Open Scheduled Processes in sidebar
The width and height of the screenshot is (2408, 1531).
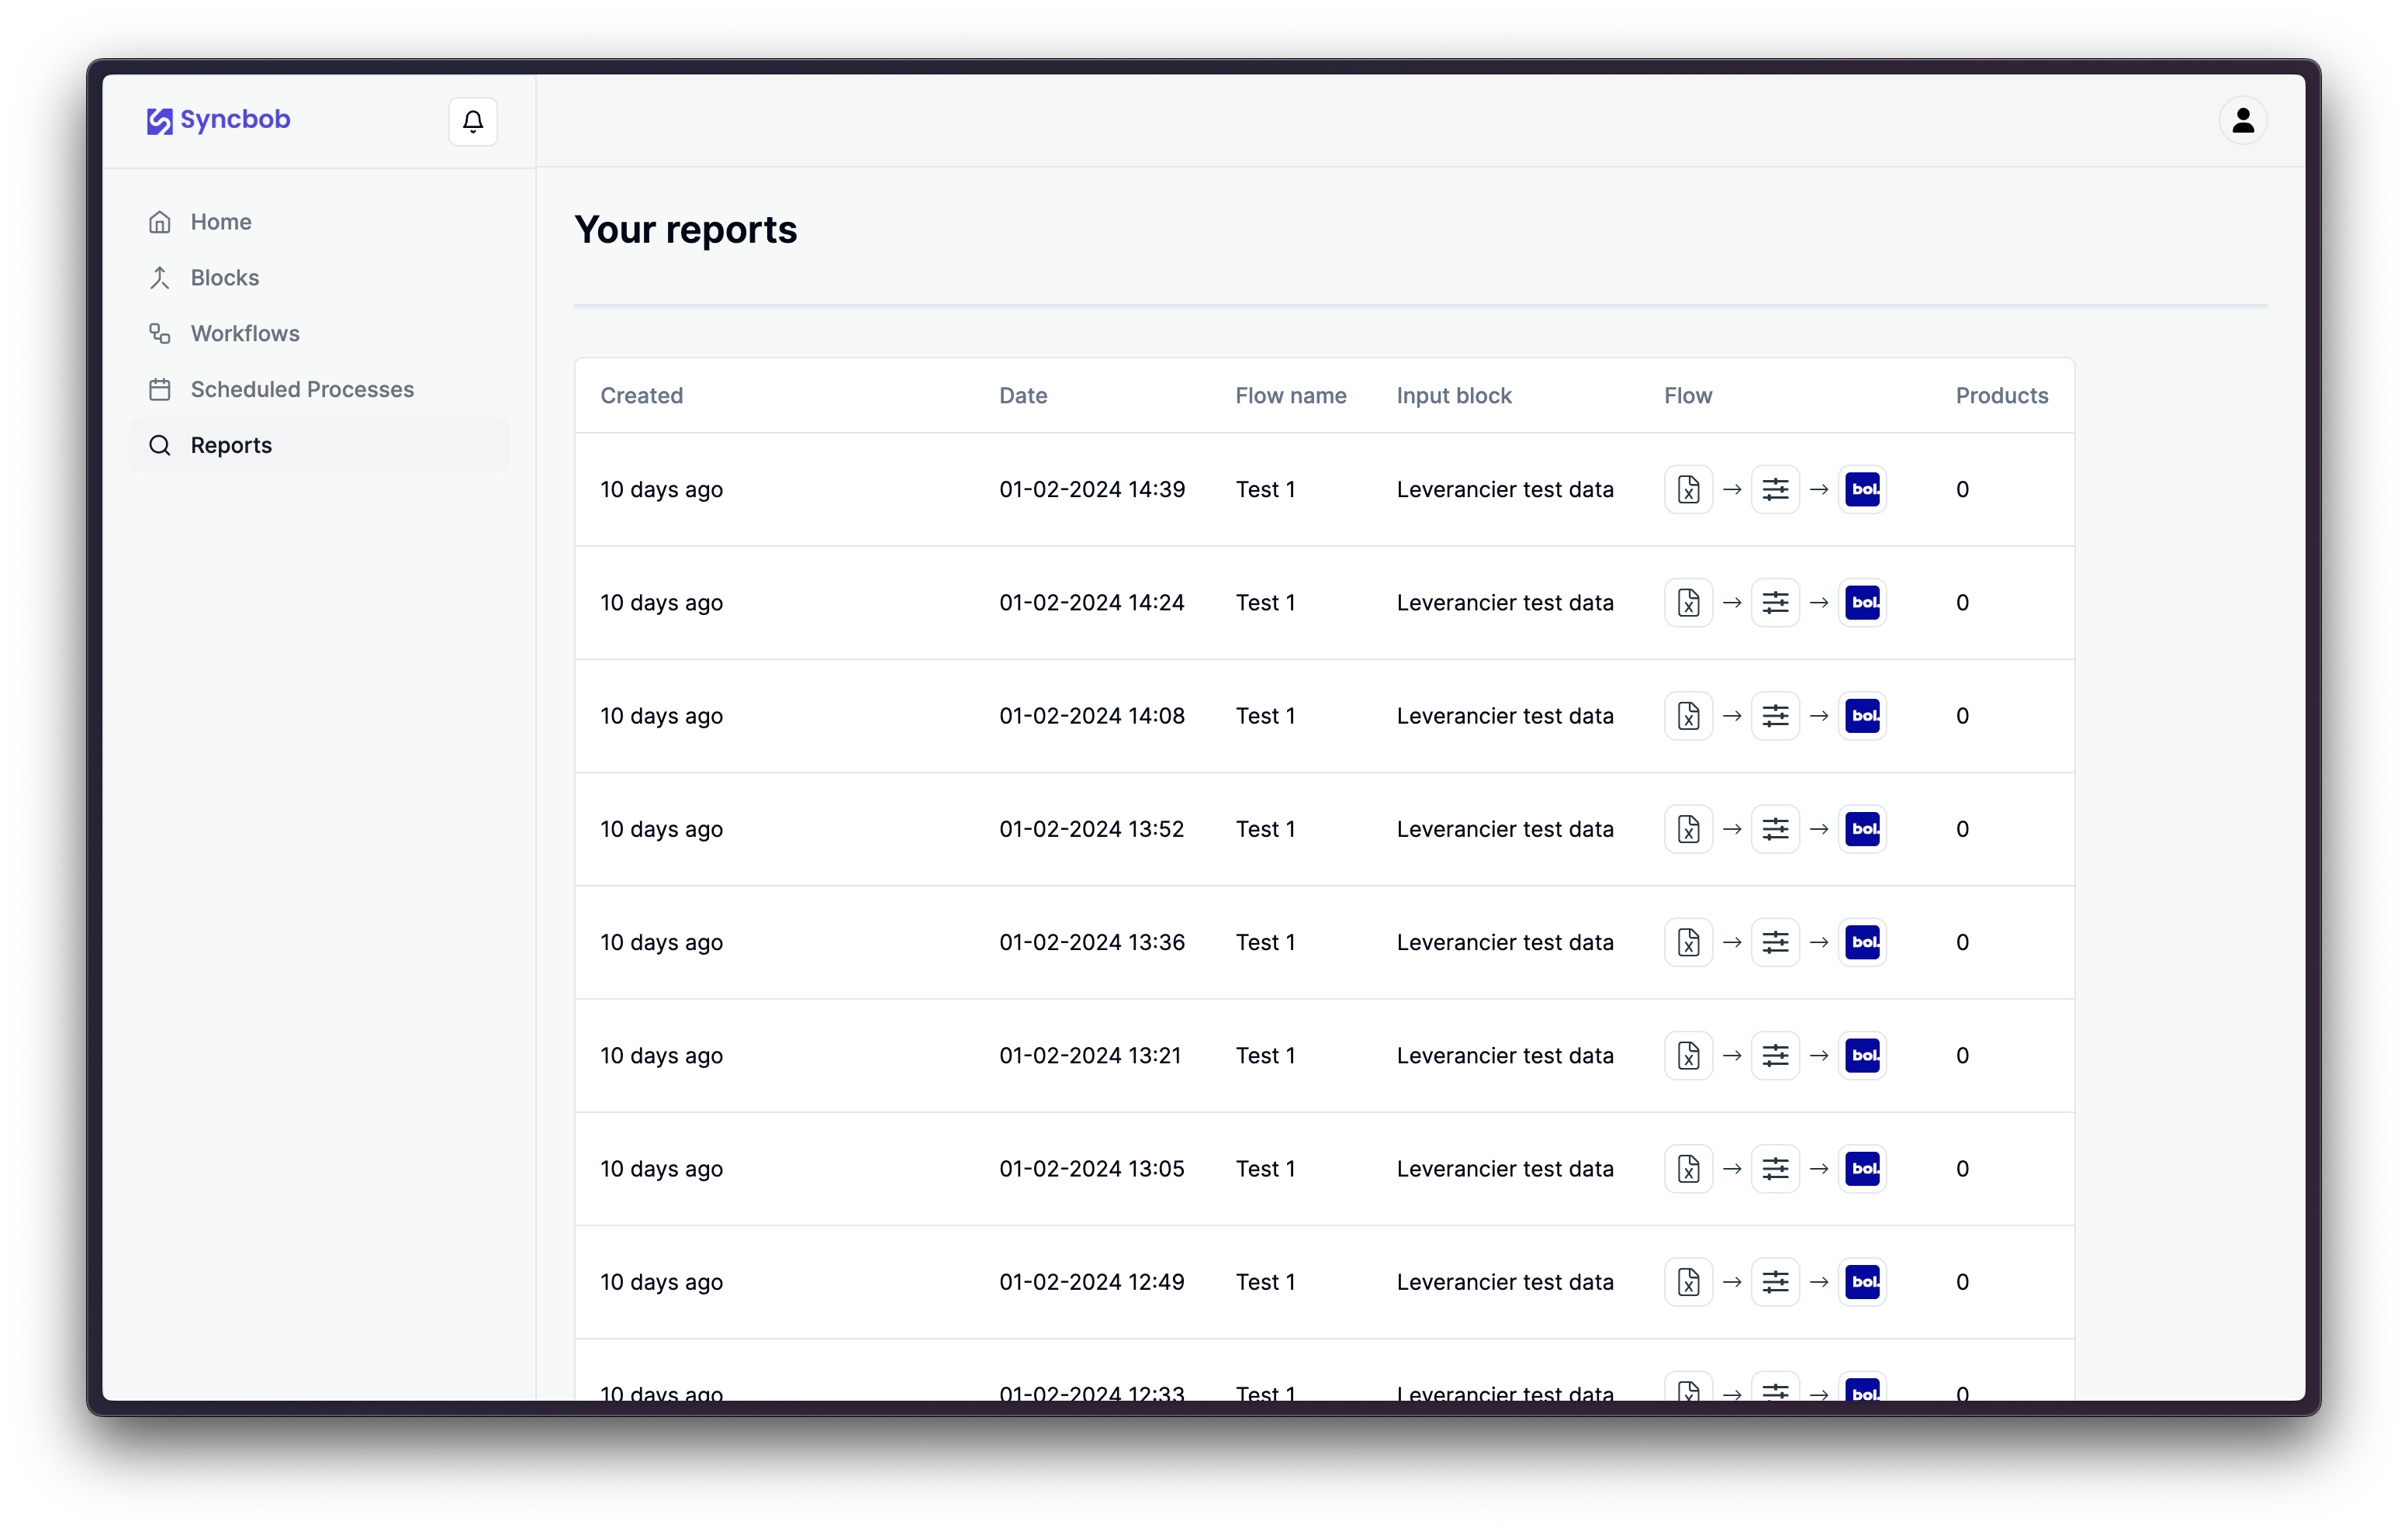coord(320,390)
